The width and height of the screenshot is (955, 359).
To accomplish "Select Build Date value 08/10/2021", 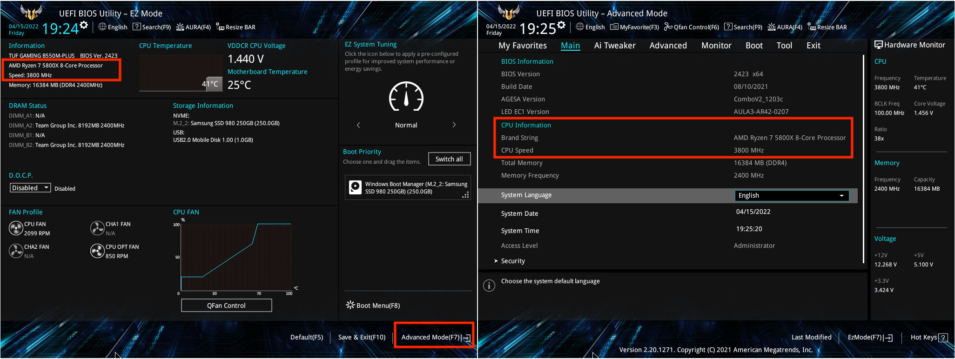I will pyautogui.click(x=751, y=86).
